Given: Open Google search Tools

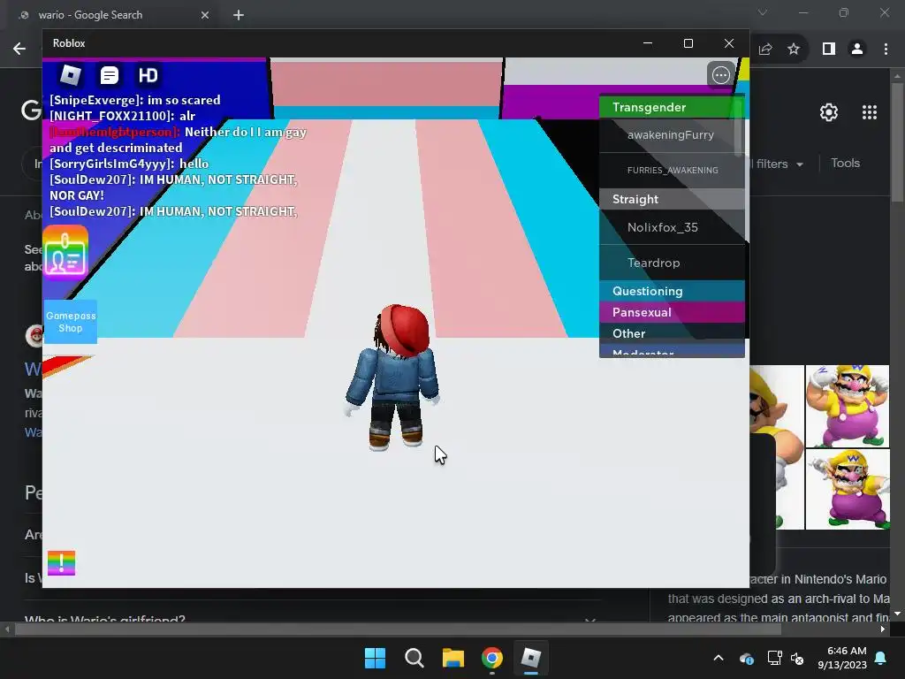Looking at the screenshot, I should click(x=845, y=164).
